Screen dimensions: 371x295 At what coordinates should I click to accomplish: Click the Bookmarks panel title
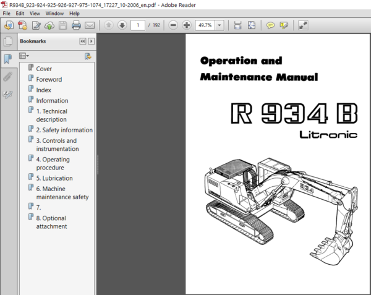(33, 41)
